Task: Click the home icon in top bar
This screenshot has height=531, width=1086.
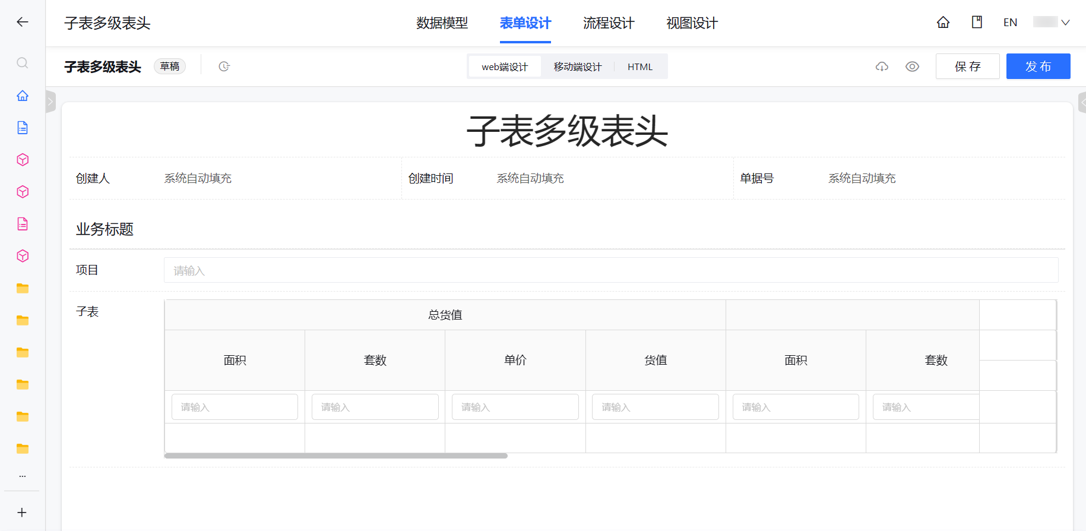Action: pos(943,23)
